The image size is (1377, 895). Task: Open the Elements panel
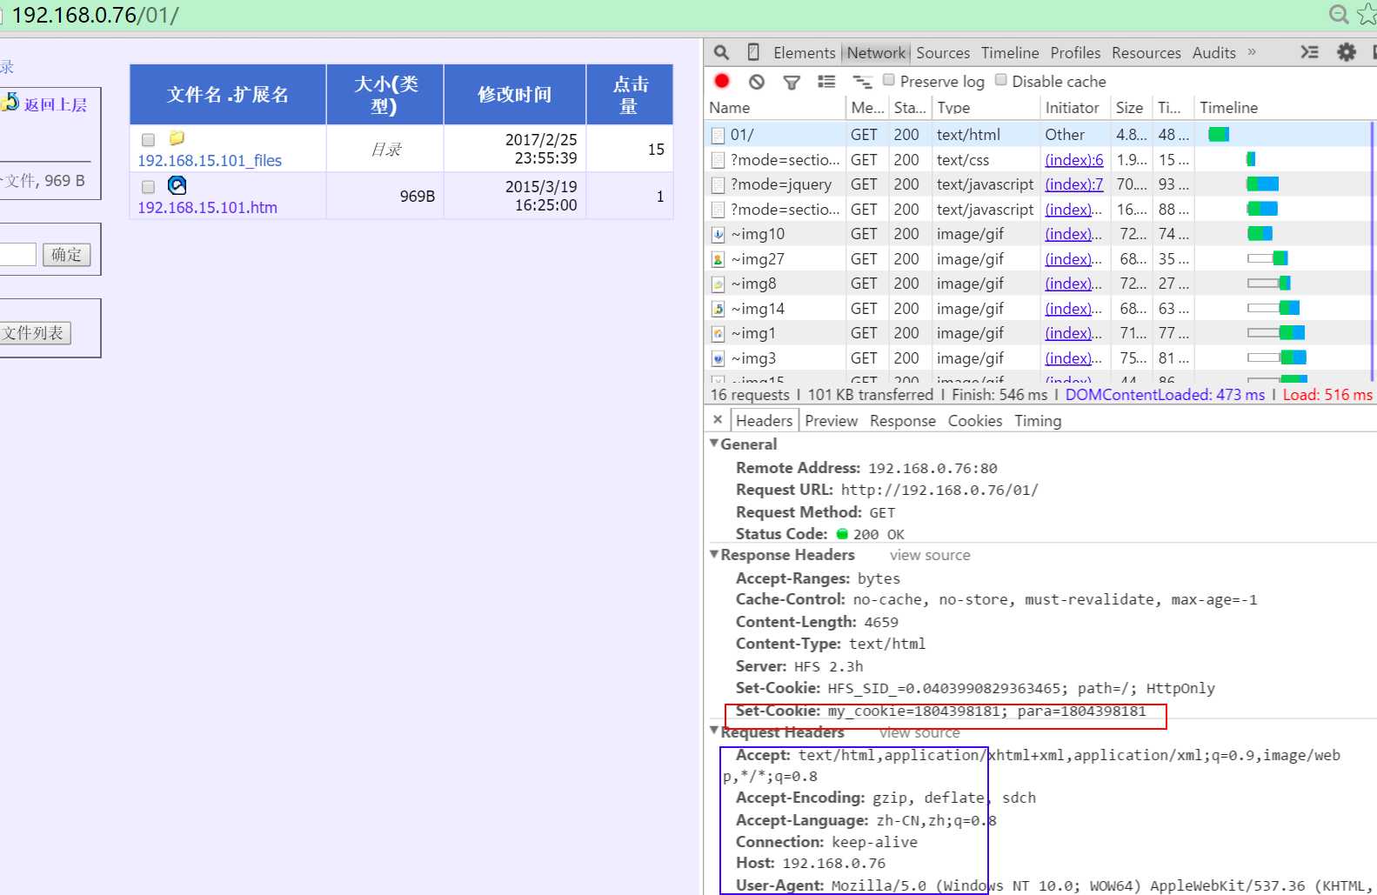tap(804, 53)
